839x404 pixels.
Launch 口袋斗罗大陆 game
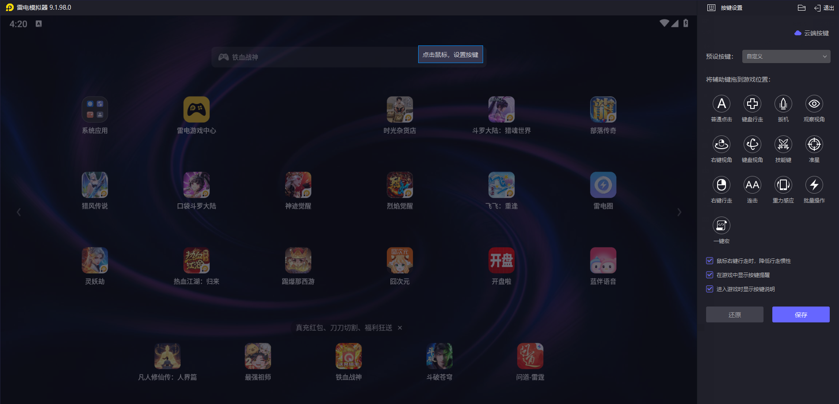197,185
